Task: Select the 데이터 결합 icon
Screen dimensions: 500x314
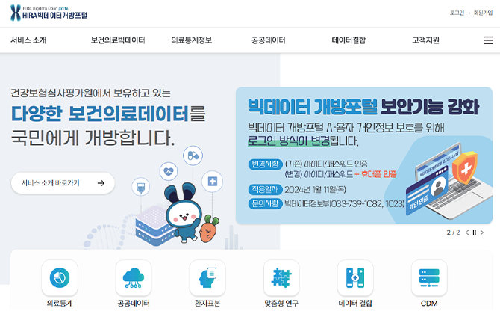Action: tap(355, 277)
